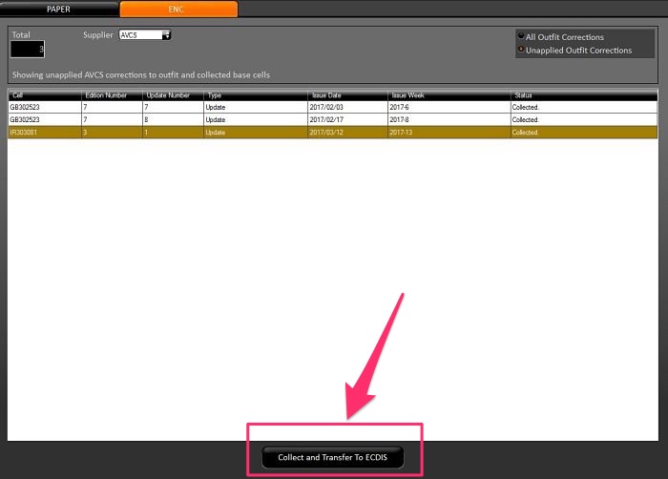Sort by the Type column header

coord(254,95)
